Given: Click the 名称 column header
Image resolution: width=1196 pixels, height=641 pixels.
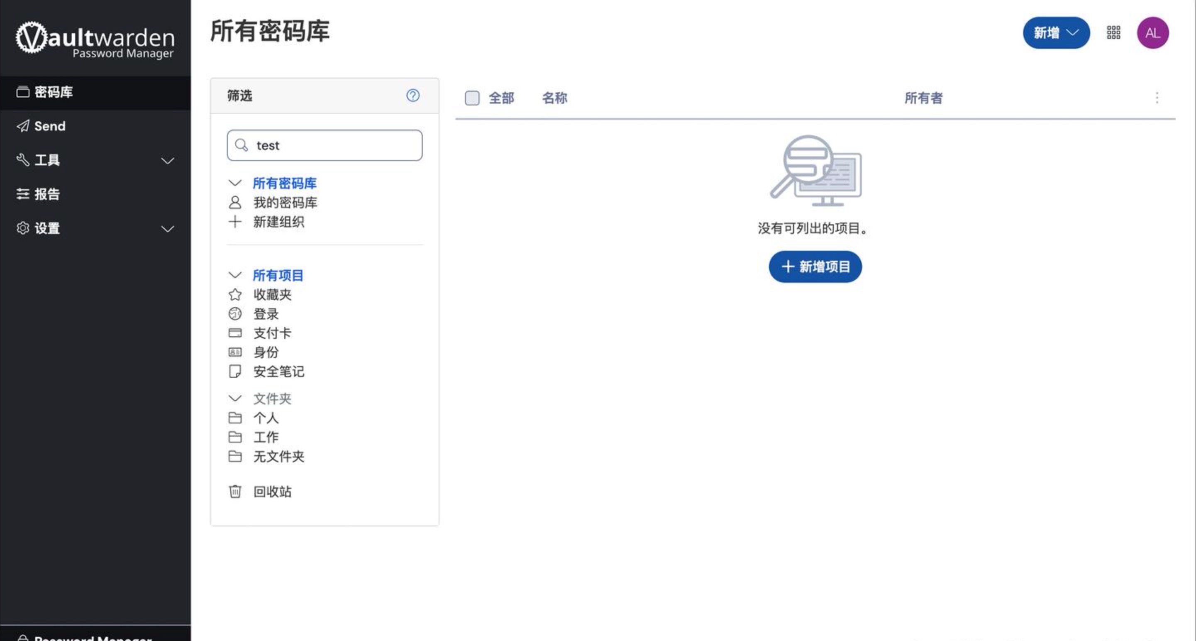Looking at the screenshot, I should pyautogui.click(x=554, y=98).
